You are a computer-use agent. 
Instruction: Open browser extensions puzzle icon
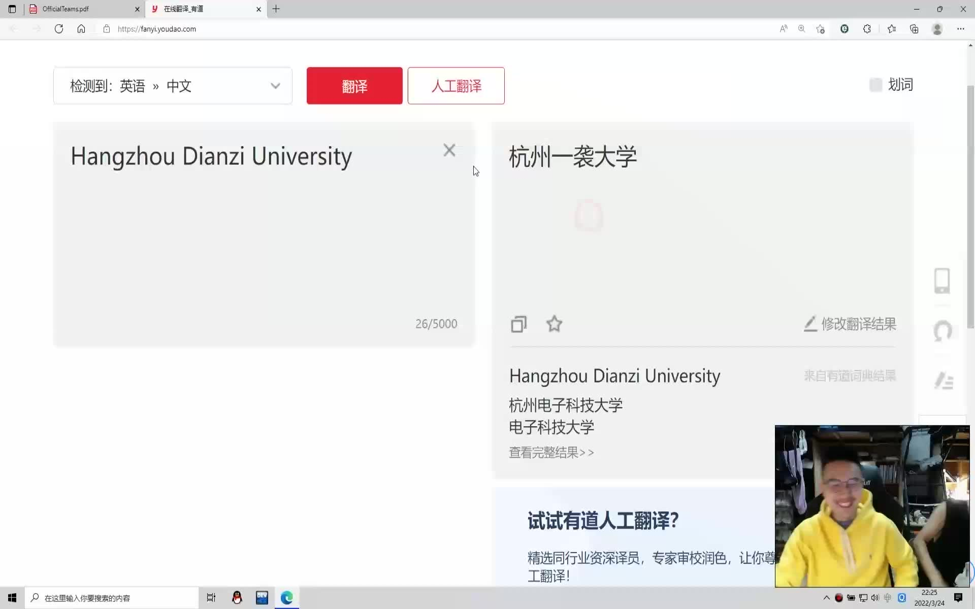pyautogui.click(x=867, y=29)
